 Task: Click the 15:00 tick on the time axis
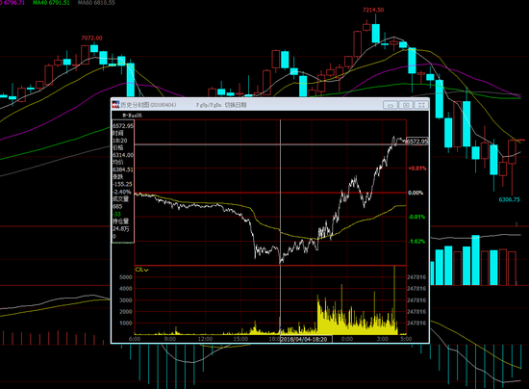240,339
